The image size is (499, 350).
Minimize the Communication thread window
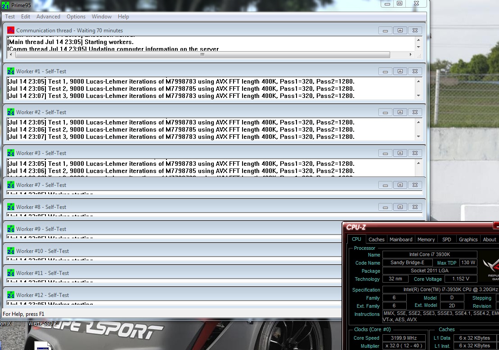point(385,31)
